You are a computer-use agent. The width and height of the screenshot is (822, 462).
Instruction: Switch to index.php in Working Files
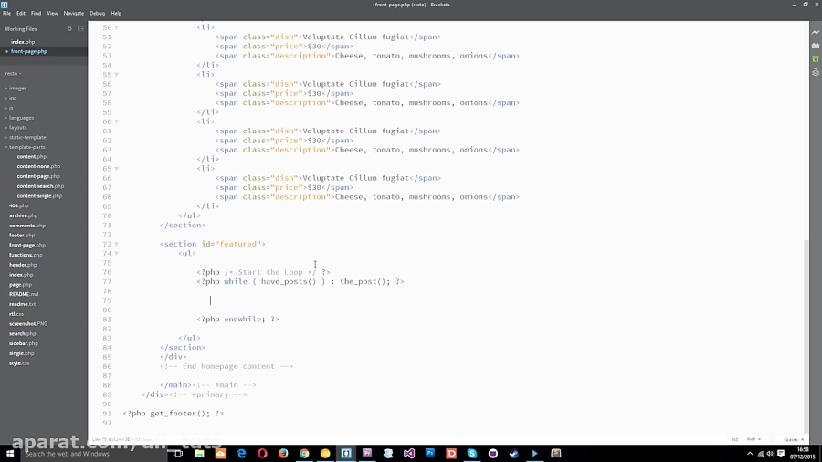pos(23,42)
